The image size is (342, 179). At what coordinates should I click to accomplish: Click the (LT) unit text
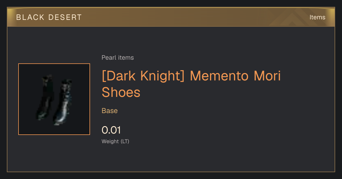pyautogui.click(x=125, y=141)
